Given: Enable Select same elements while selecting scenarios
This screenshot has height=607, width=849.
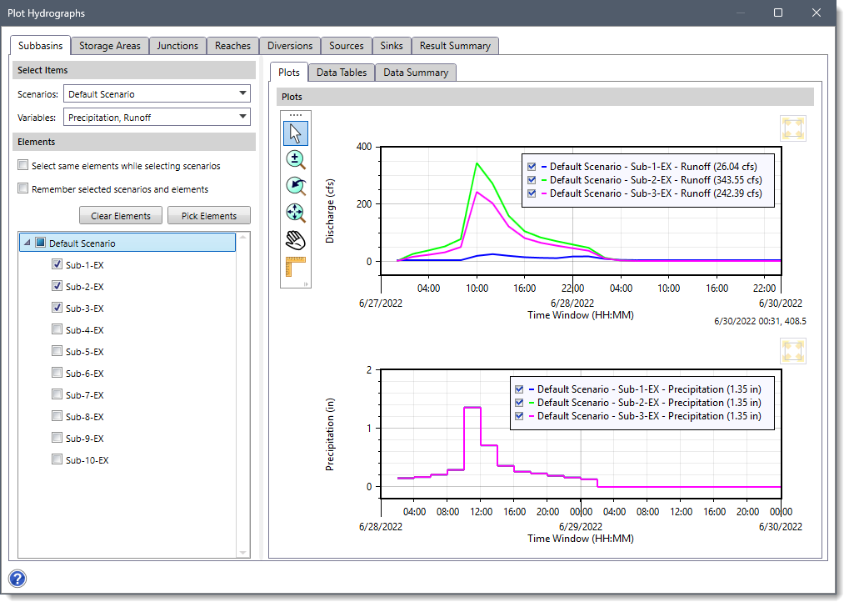Looking at the screenshot, I should [22, 165].
